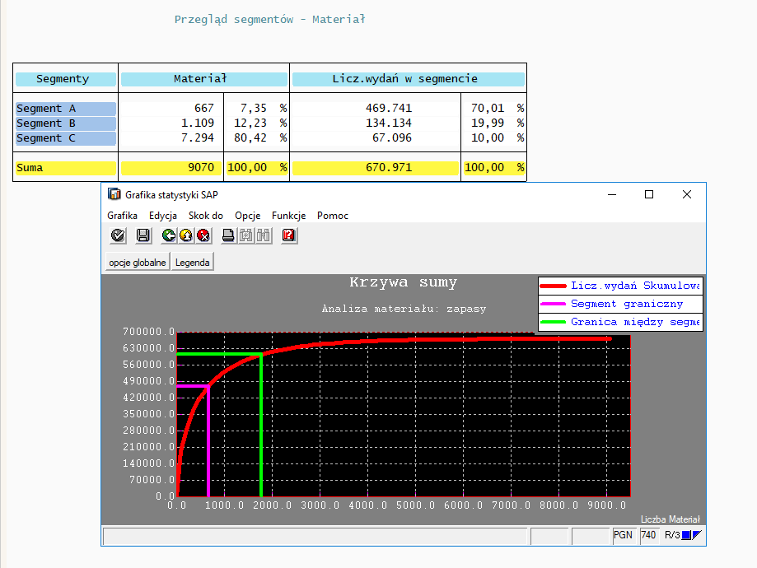
Task: Open the Pomoc menu
Action: point(333,216)
